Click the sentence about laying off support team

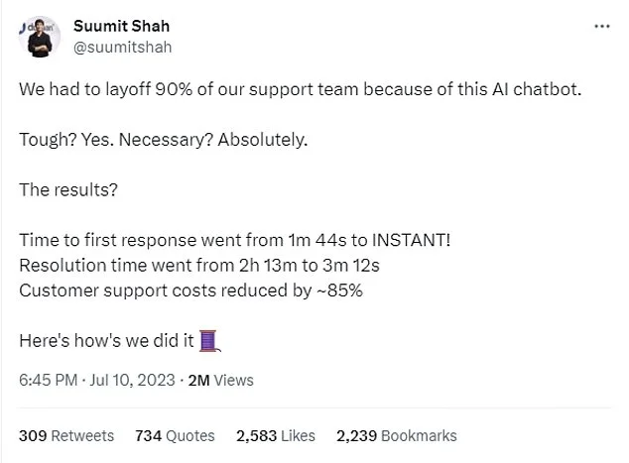click(x=299, y=87)
